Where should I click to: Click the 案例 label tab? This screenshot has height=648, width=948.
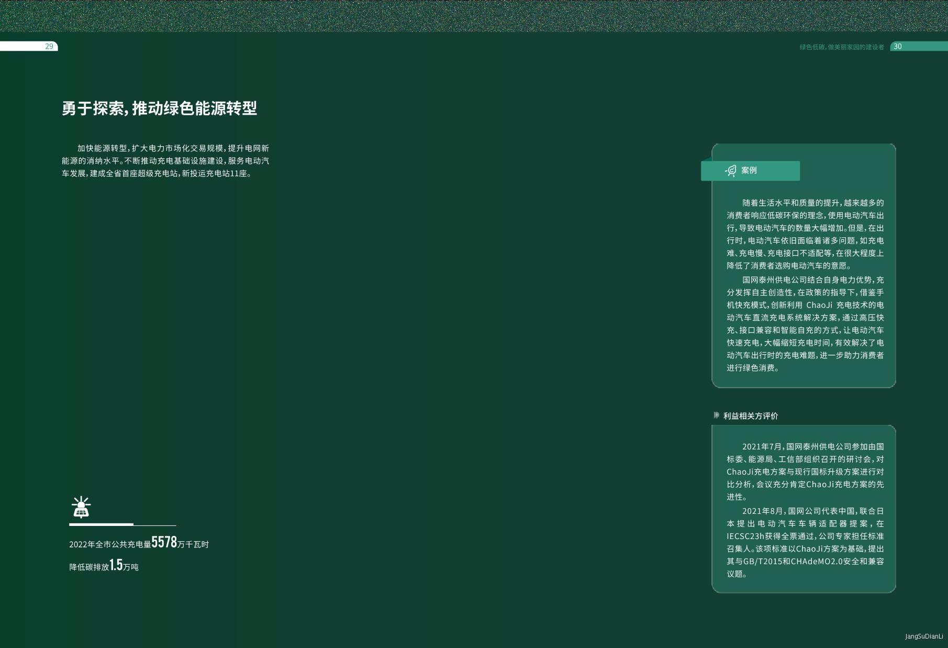(x=750, y=171)
